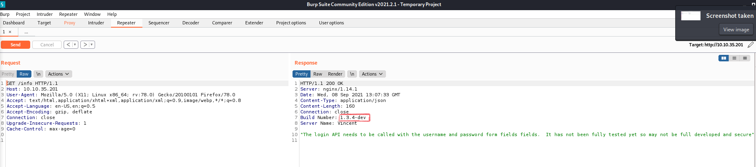Switch to Extender tab

point(254,23)
